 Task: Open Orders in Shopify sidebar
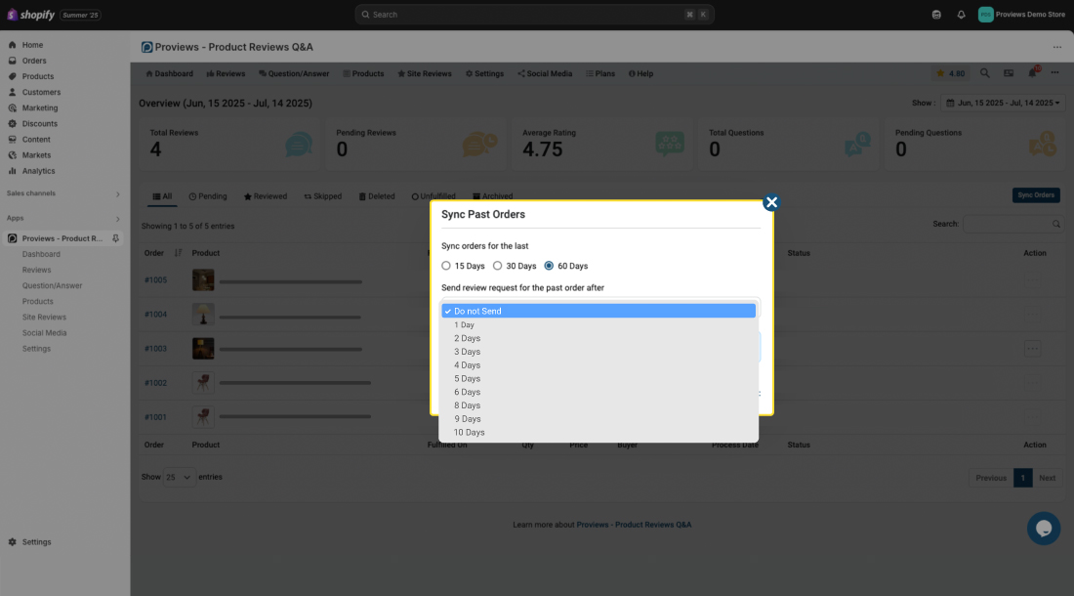tap(33, 61)
